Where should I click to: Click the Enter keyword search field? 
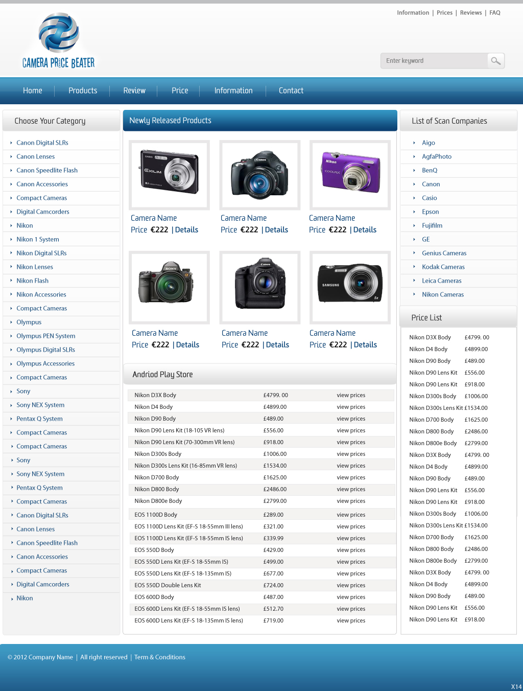coord(434,60)
